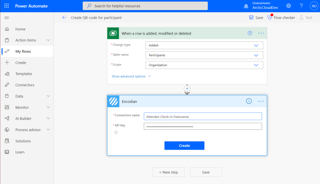Open the Encodian card ellipsis menu

[261, 101]
